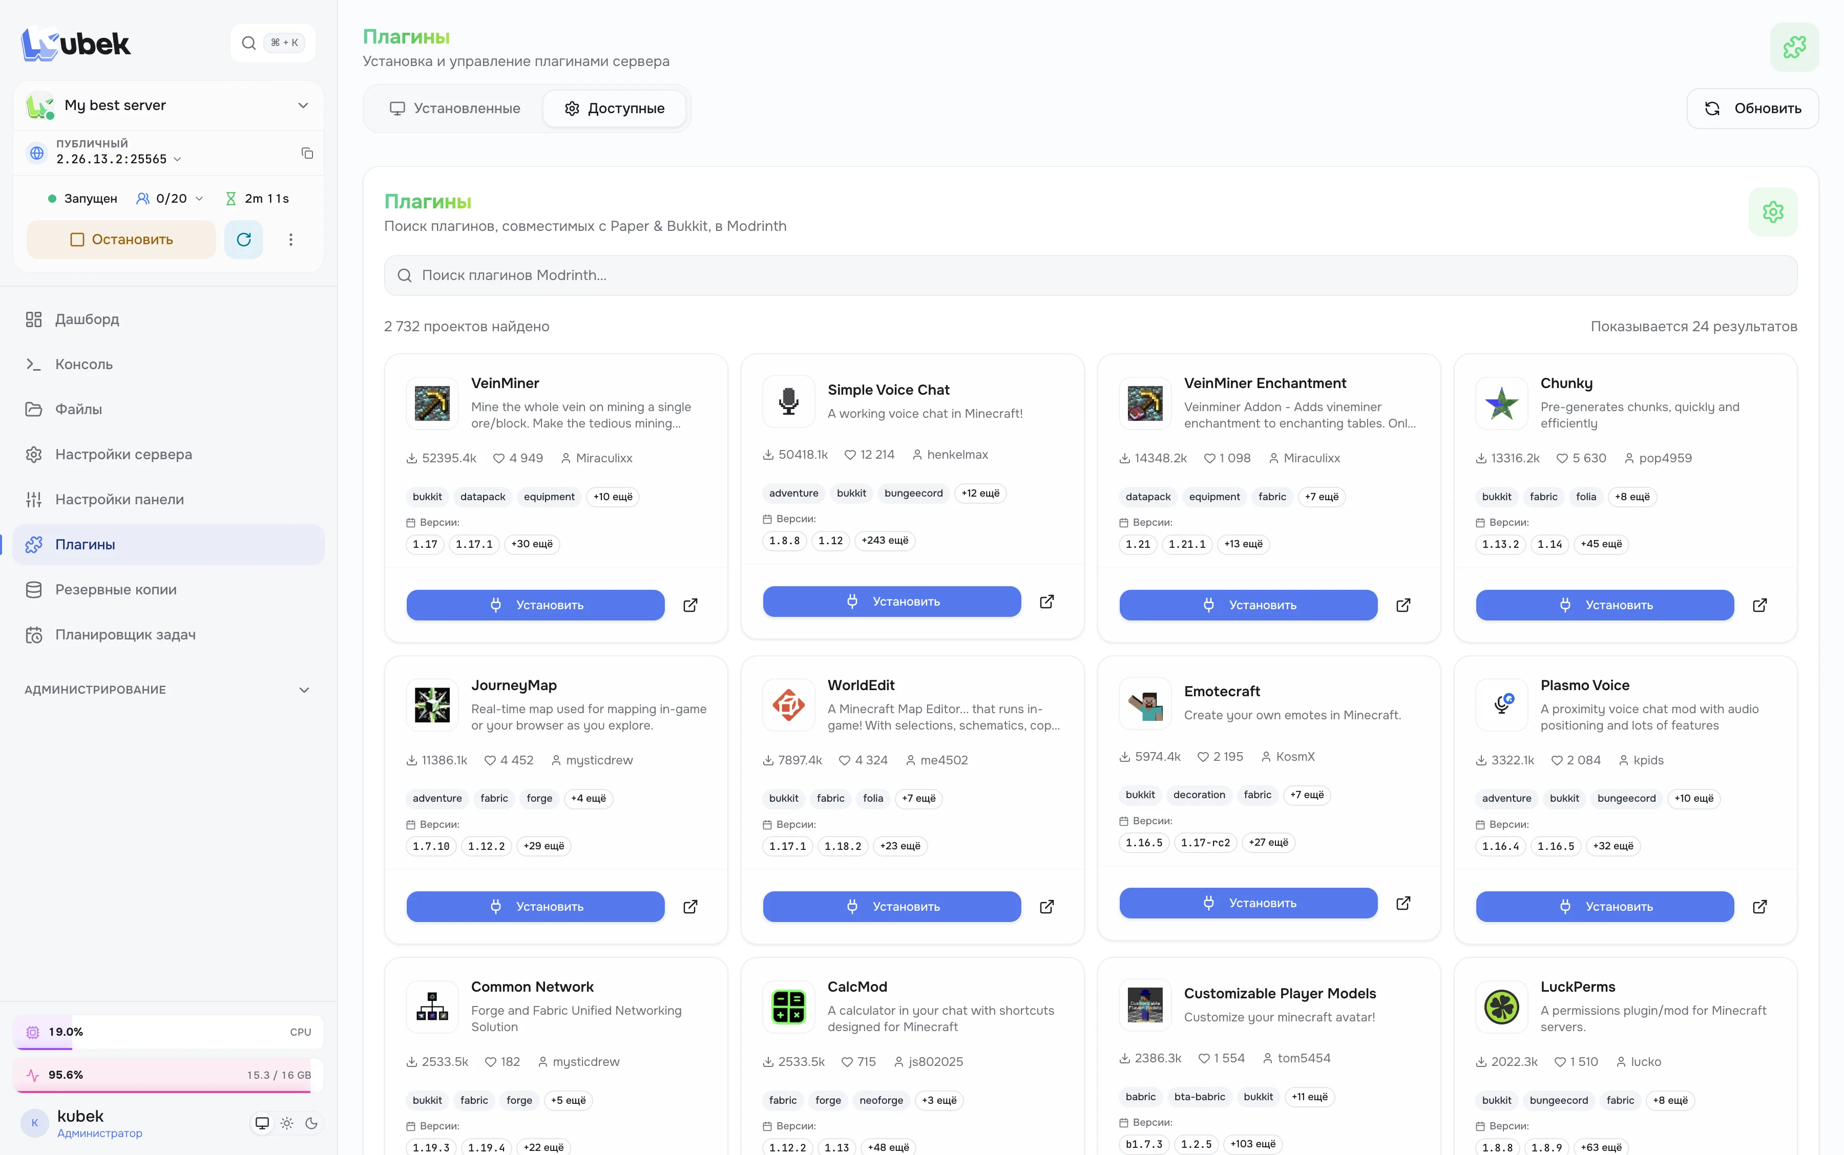The image size is (1844, 1155).
Task: Click the Kubek logo
Action: point(76,44)
